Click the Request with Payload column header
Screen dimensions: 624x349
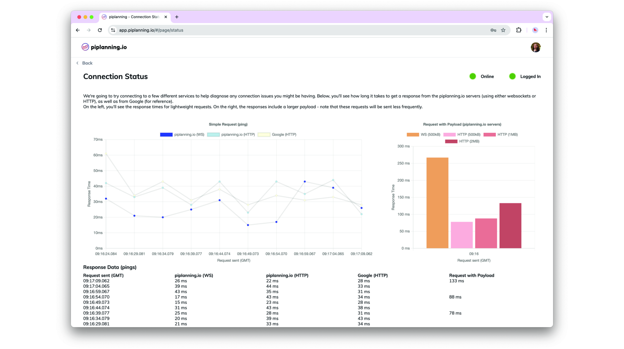472,276
